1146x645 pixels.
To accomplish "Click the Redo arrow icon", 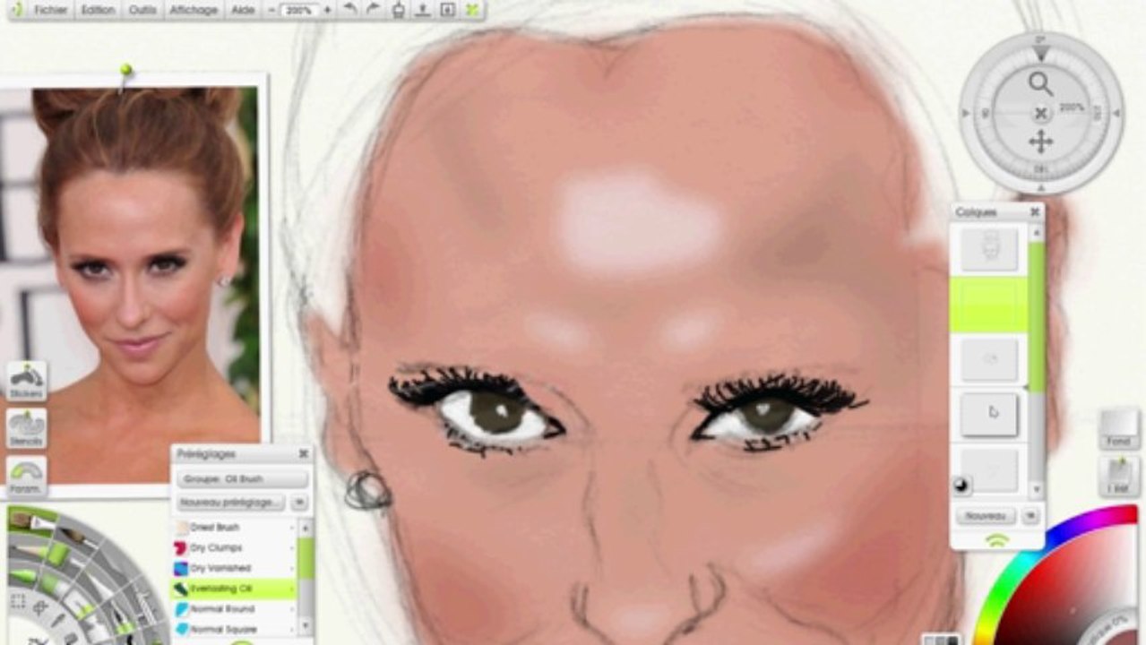I will [375, 10].
